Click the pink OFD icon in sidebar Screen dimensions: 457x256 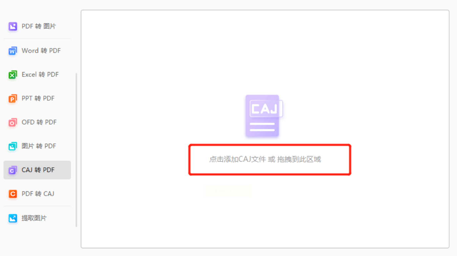[13, 122]
